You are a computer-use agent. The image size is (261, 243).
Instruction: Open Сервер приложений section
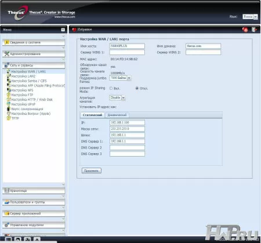point(34,213)
